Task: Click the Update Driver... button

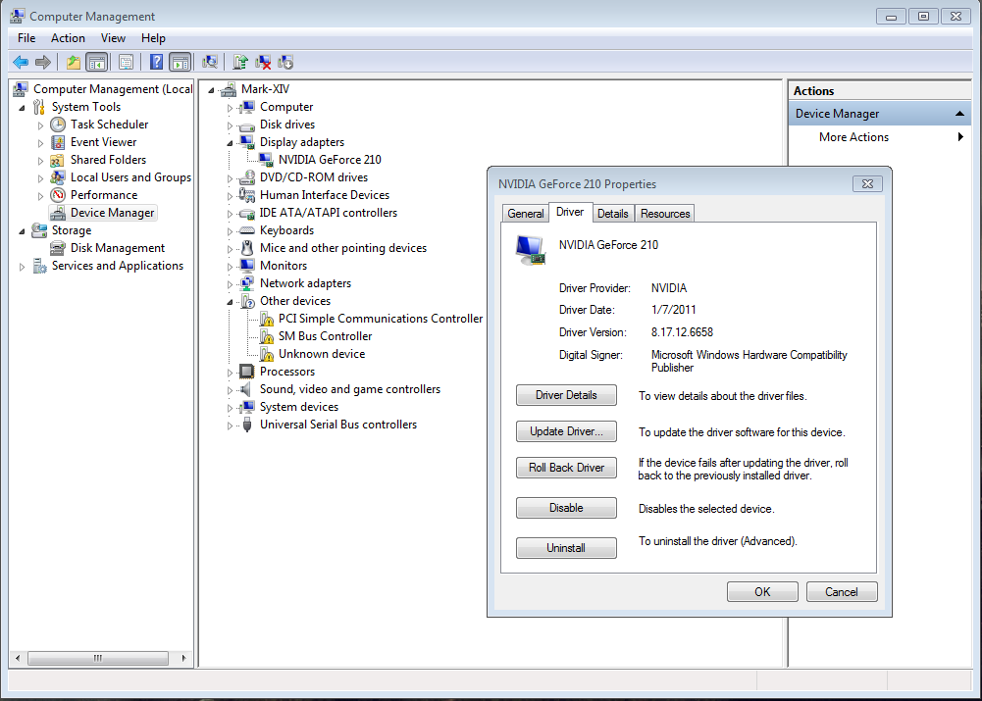Action: point(566,431)
